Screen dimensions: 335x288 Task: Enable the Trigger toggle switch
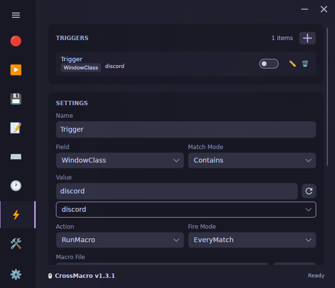[269, 64]
